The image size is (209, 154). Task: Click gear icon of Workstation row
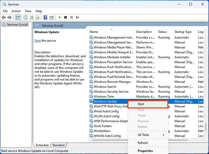[91, 131]
